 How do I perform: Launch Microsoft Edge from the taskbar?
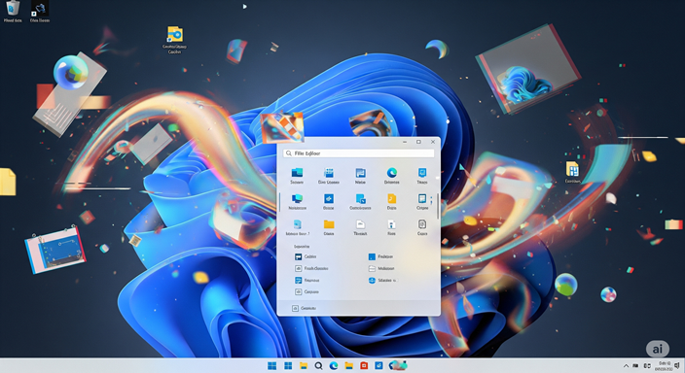(x=334, y=365)
